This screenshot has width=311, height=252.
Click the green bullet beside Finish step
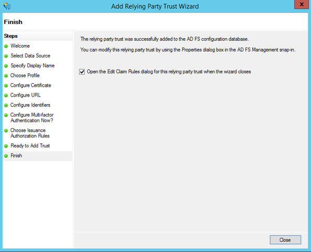click(x=6, y=156)
